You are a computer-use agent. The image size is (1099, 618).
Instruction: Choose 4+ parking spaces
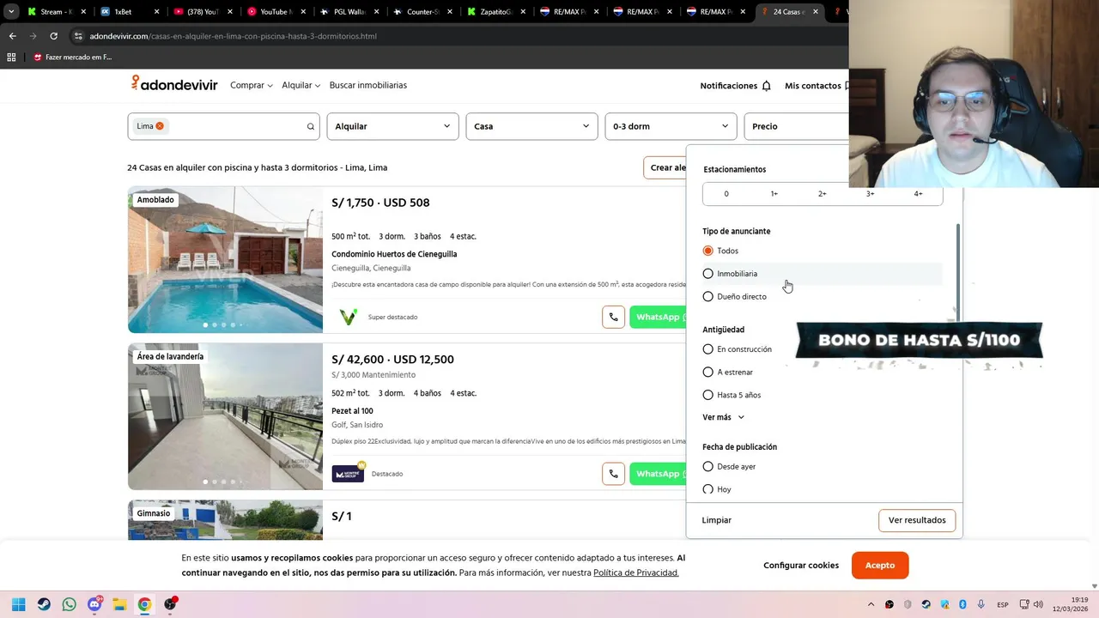pyautogui.click(x=919, y=194)
